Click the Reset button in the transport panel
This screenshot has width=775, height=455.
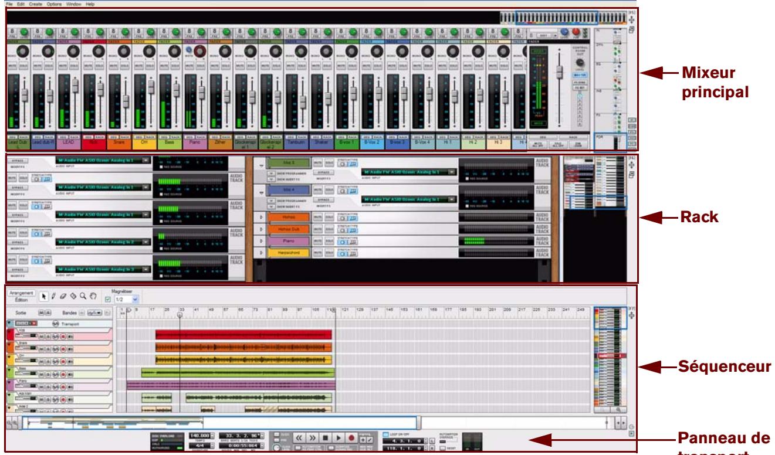tap(442, 447)
